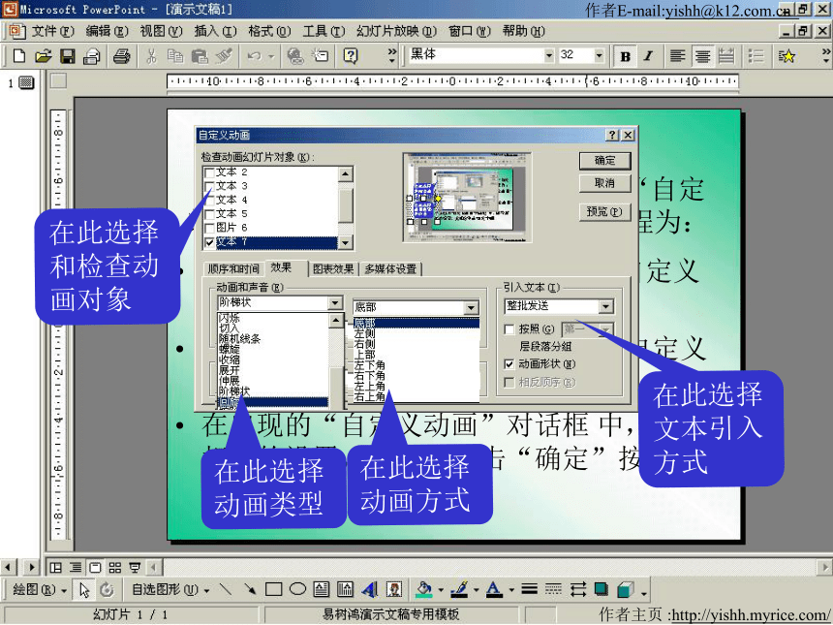Open the Fill Color dropdown arrow
833x625 pixels.
coord(441,589)
